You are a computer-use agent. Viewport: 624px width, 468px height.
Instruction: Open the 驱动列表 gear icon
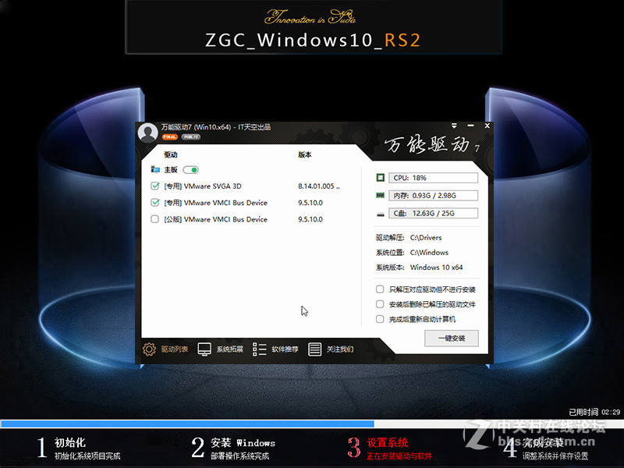point(148,349)
